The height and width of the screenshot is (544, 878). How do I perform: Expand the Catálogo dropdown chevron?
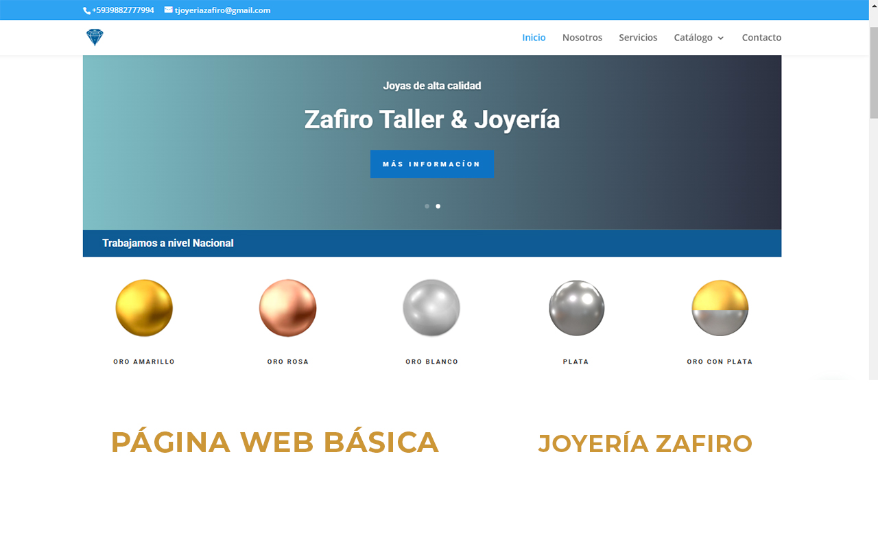click(x=720, y=38)
